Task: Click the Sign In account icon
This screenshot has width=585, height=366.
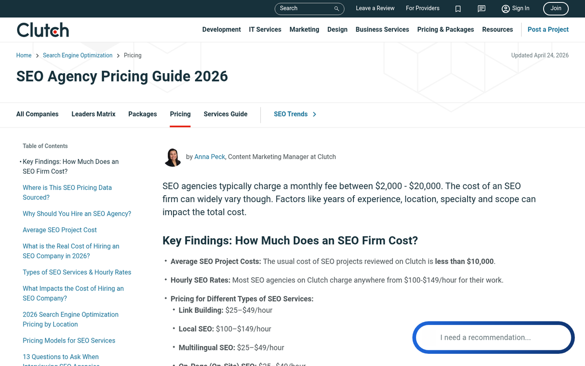Action: [506, 8]
